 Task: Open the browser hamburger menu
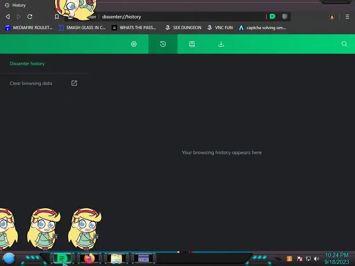pos(347,17)
